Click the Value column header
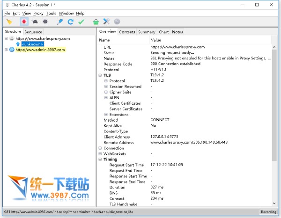Image resolution: width=281 pixels, height=218 pixels. [x=210, y=40]
